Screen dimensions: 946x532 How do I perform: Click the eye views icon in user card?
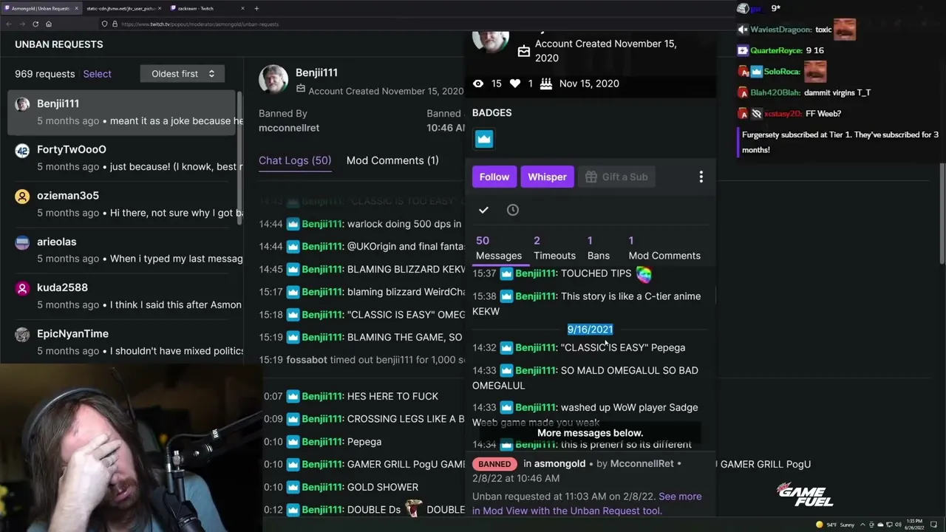pyautogui.click(x=478, y=83)
